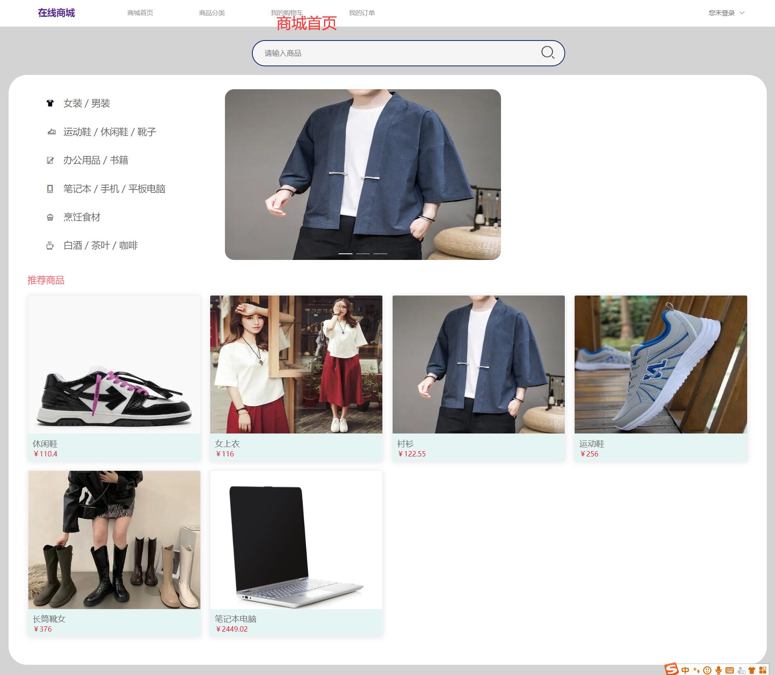Open Sogou toolbox grid icon

(x=763, y=670)
